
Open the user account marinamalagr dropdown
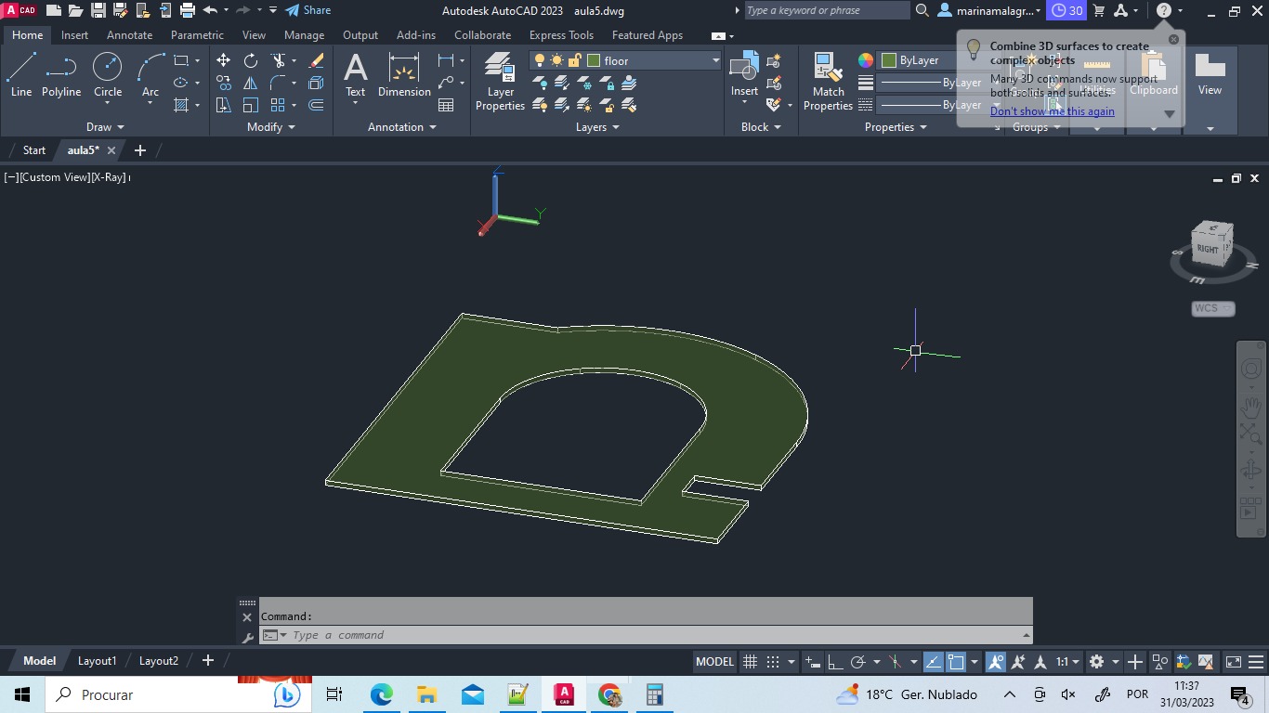click(990, 11)
